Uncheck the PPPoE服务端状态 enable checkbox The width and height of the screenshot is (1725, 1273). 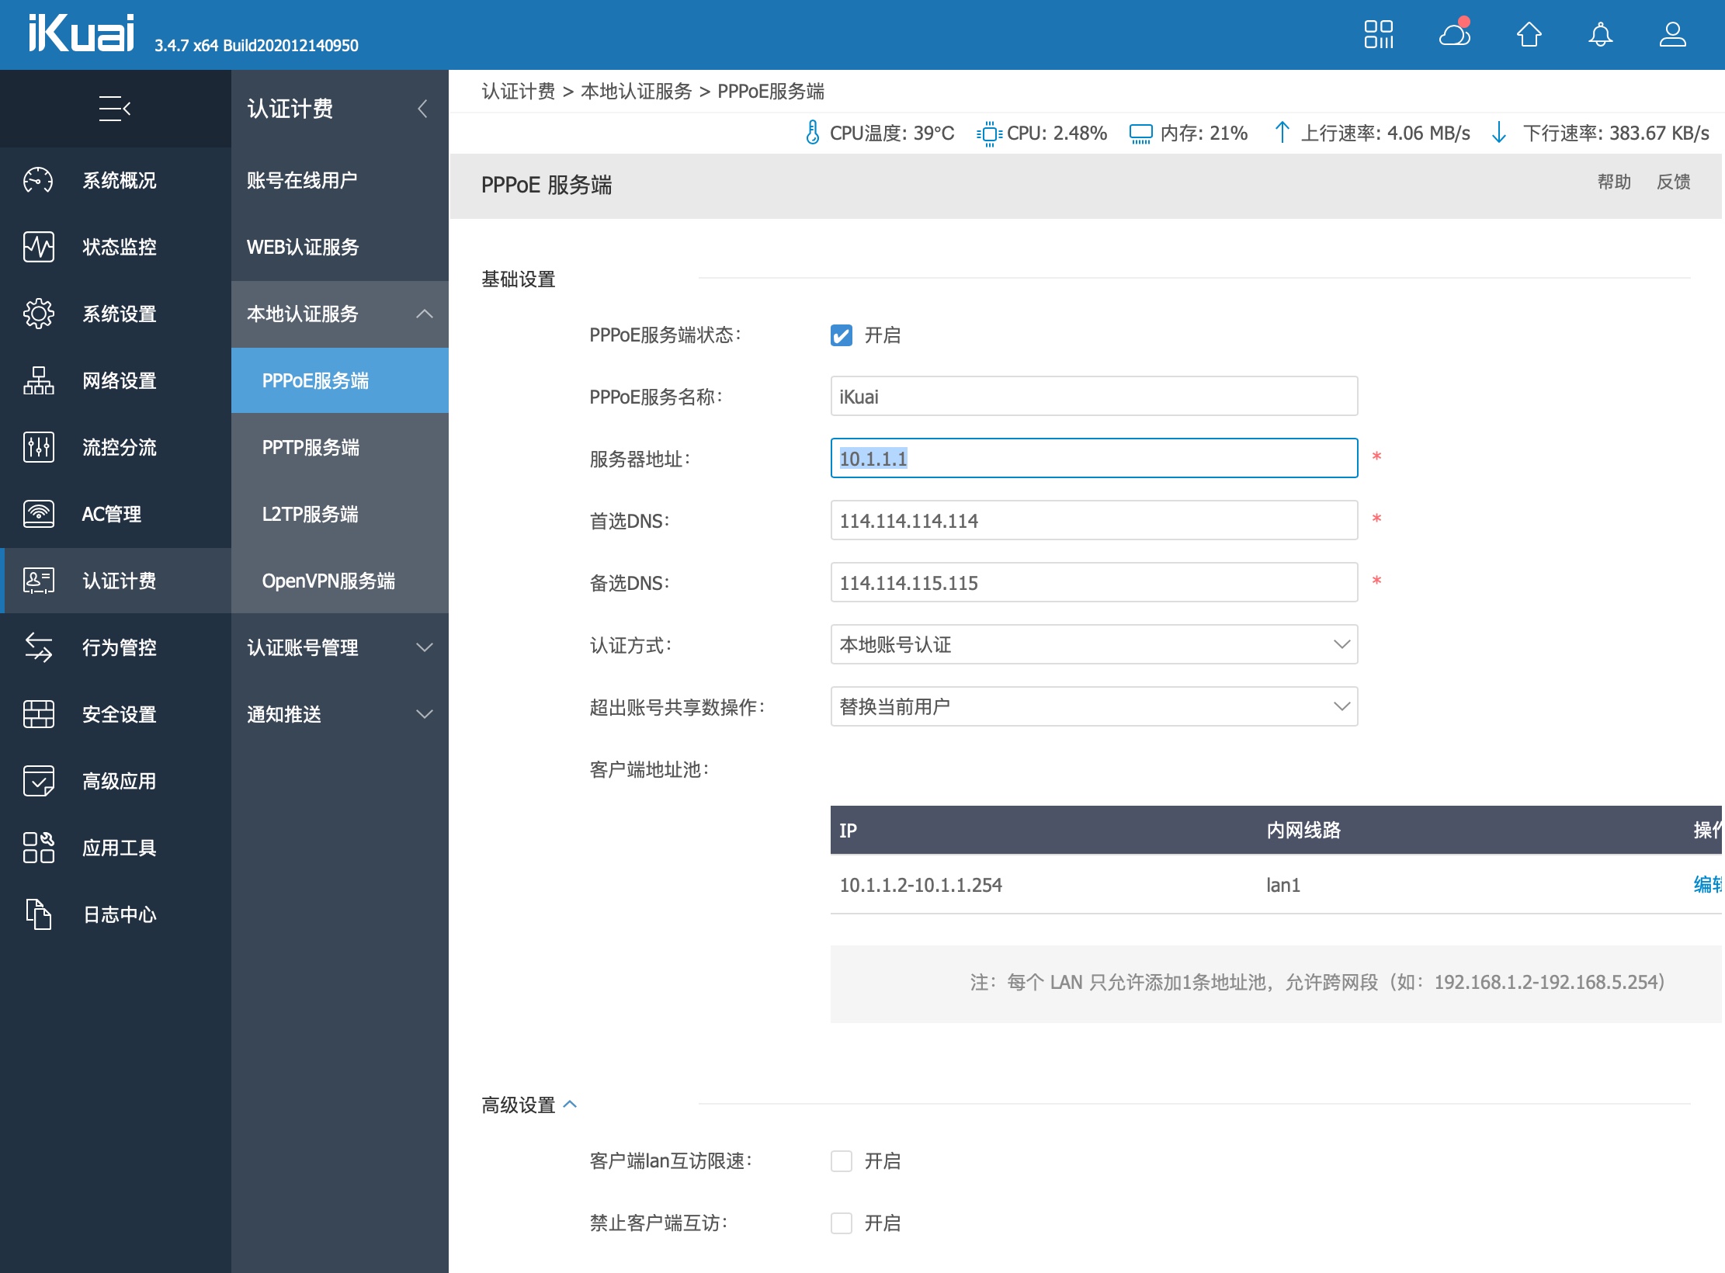[842, 335]
